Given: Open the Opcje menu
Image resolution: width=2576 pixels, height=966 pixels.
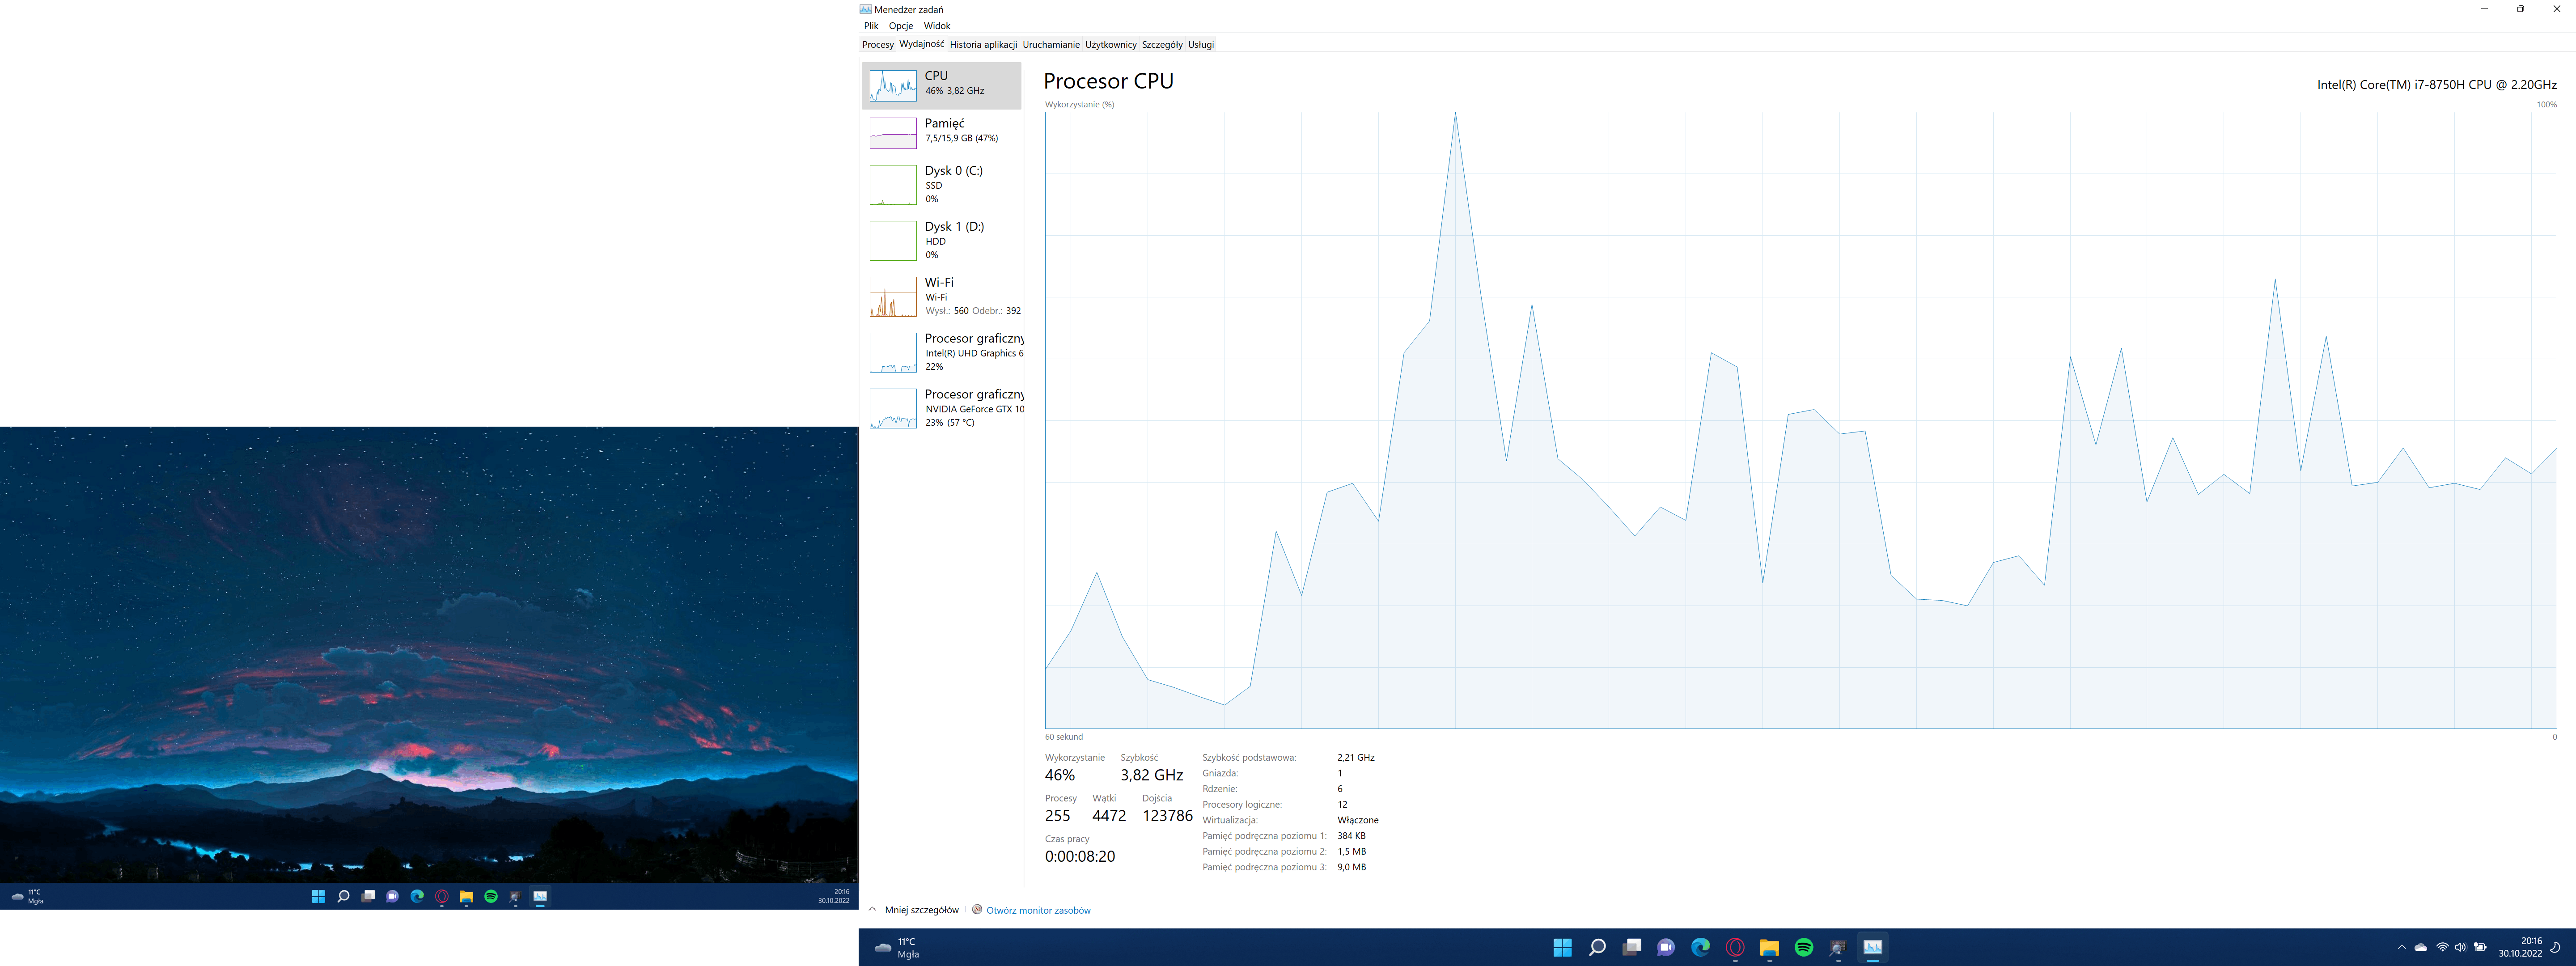Looking at the screenshot, I should 901,26.
